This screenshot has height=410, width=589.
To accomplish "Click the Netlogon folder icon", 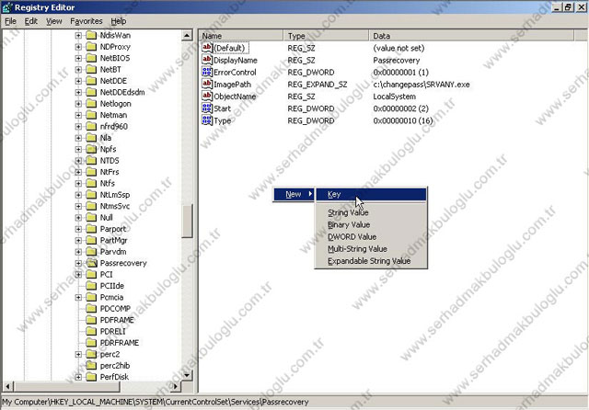I will tap(91, 104).
